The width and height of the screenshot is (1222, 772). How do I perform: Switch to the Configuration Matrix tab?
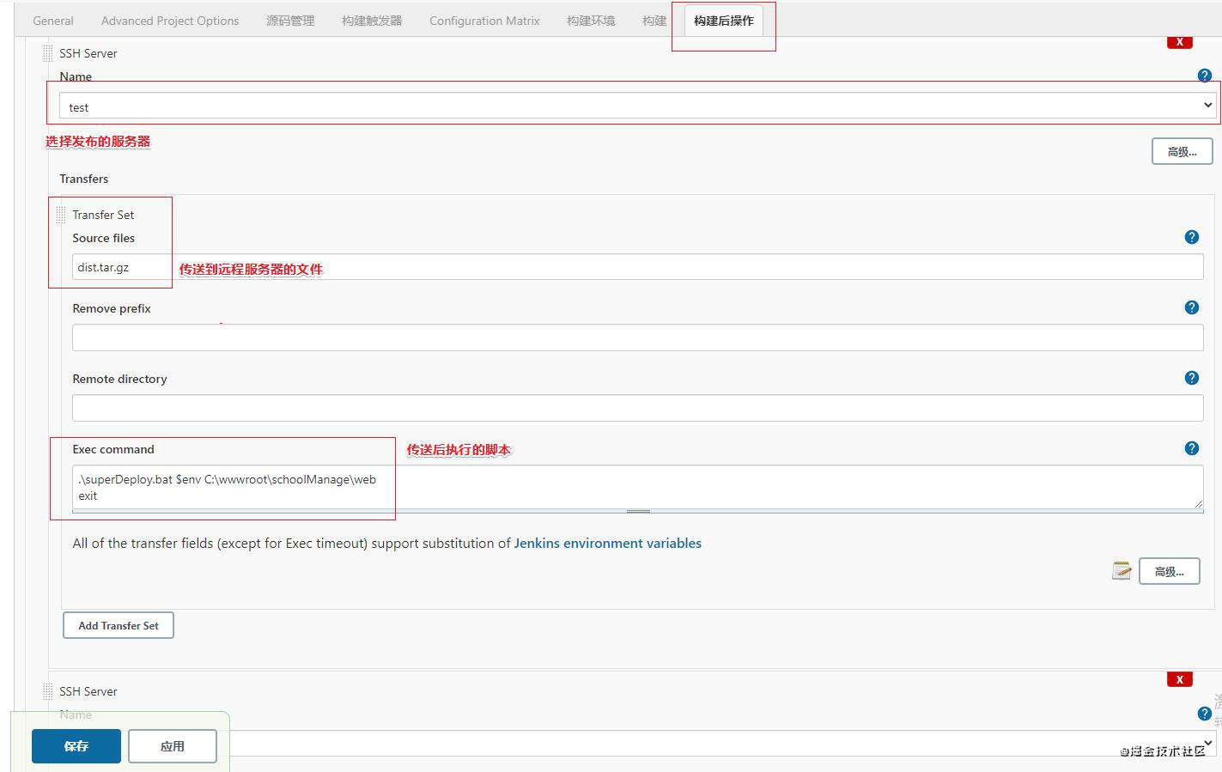[484, 21]
